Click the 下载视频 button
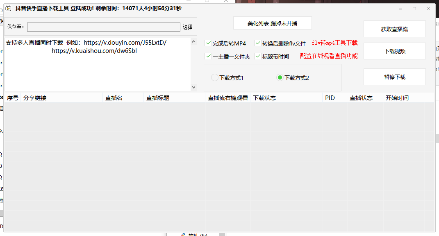The height and width of the screenshot is (236, 439). click(x=394, y=51)
